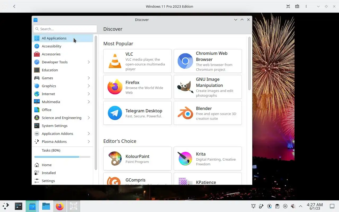This screenshot has height=212, width=339.
Task: Click the media pause tray icon
Action: (285, 206)
